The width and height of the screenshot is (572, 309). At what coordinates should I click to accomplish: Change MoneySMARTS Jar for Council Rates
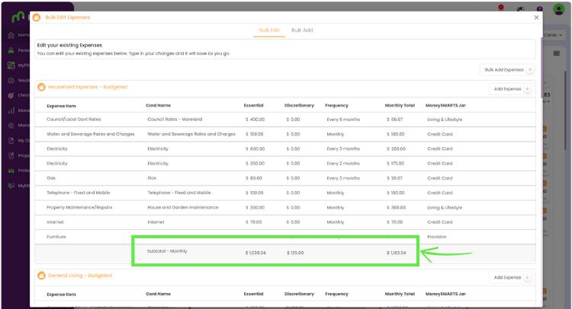[x=445, y=119]
